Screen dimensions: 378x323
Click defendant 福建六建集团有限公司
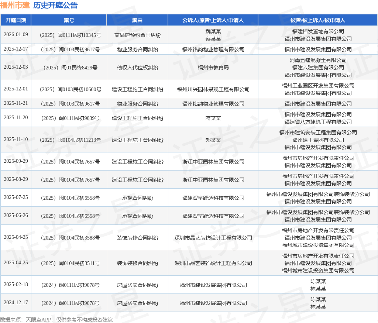pyautogui.click(x=318, y=68)
